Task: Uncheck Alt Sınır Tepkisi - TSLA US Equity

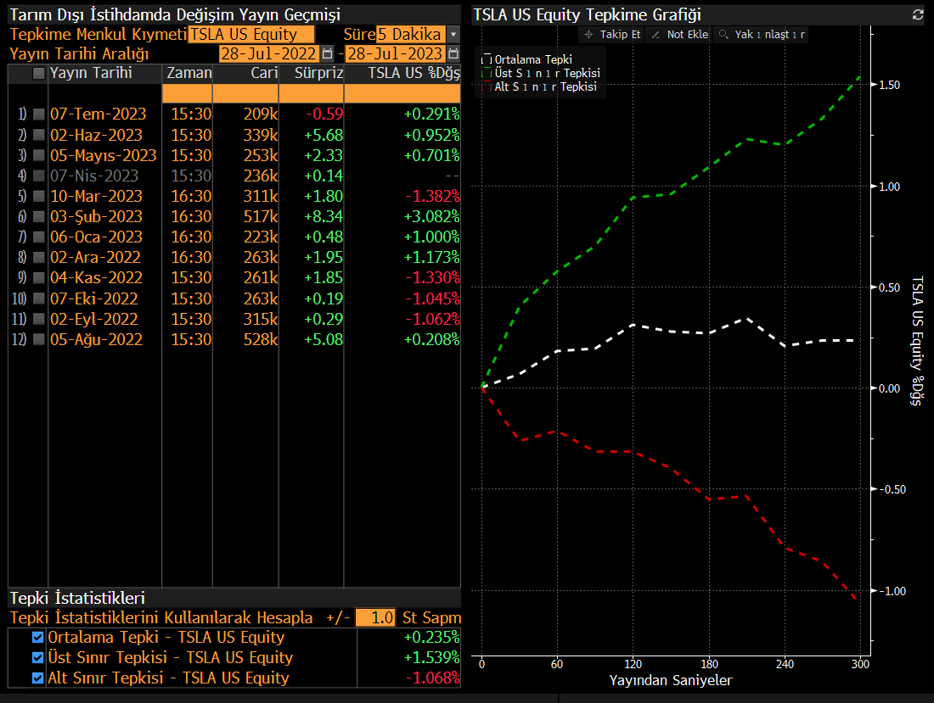Action: click(37, 678)
